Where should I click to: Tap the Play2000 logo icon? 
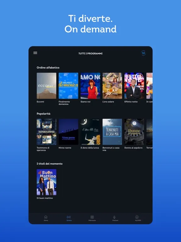pos(143,53)
